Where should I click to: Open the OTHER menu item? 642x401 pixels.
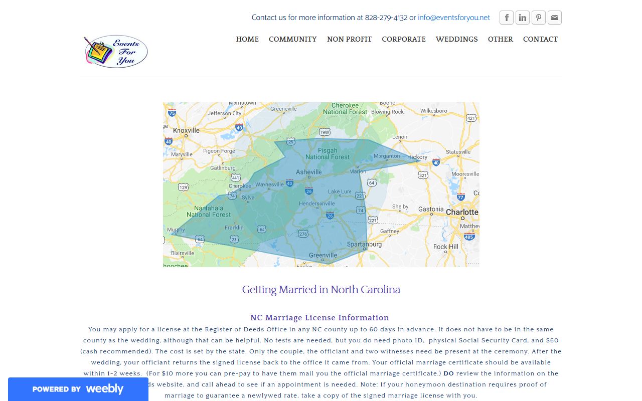coord(500,39)
